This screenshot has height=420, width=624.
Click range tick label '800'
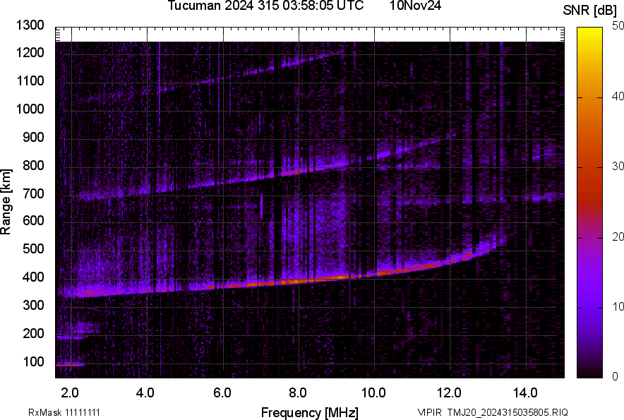(33, 165)
